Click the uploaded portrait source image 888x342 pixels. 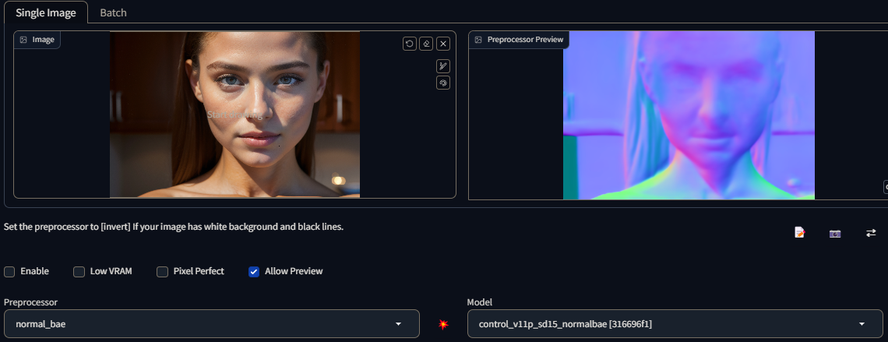[234, 117]
